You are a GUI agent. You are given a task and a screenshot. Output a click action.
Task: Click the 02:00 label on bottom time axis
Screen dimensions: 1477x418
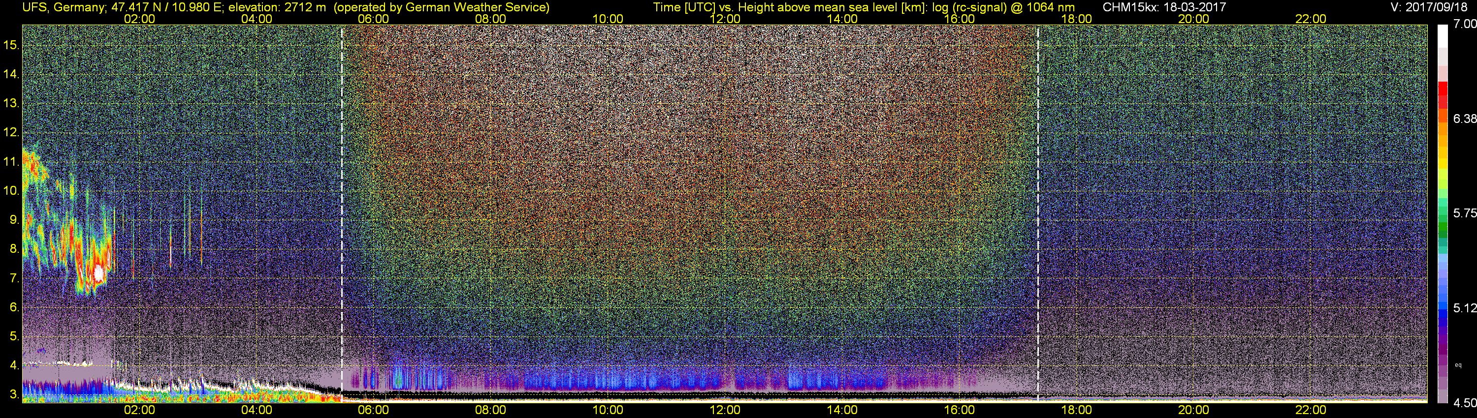tap(139, 410)
